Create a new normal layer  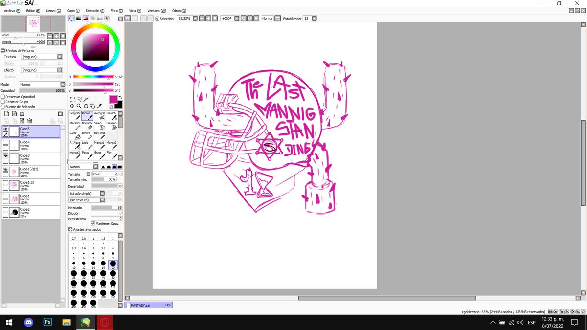tap(6, 114)
